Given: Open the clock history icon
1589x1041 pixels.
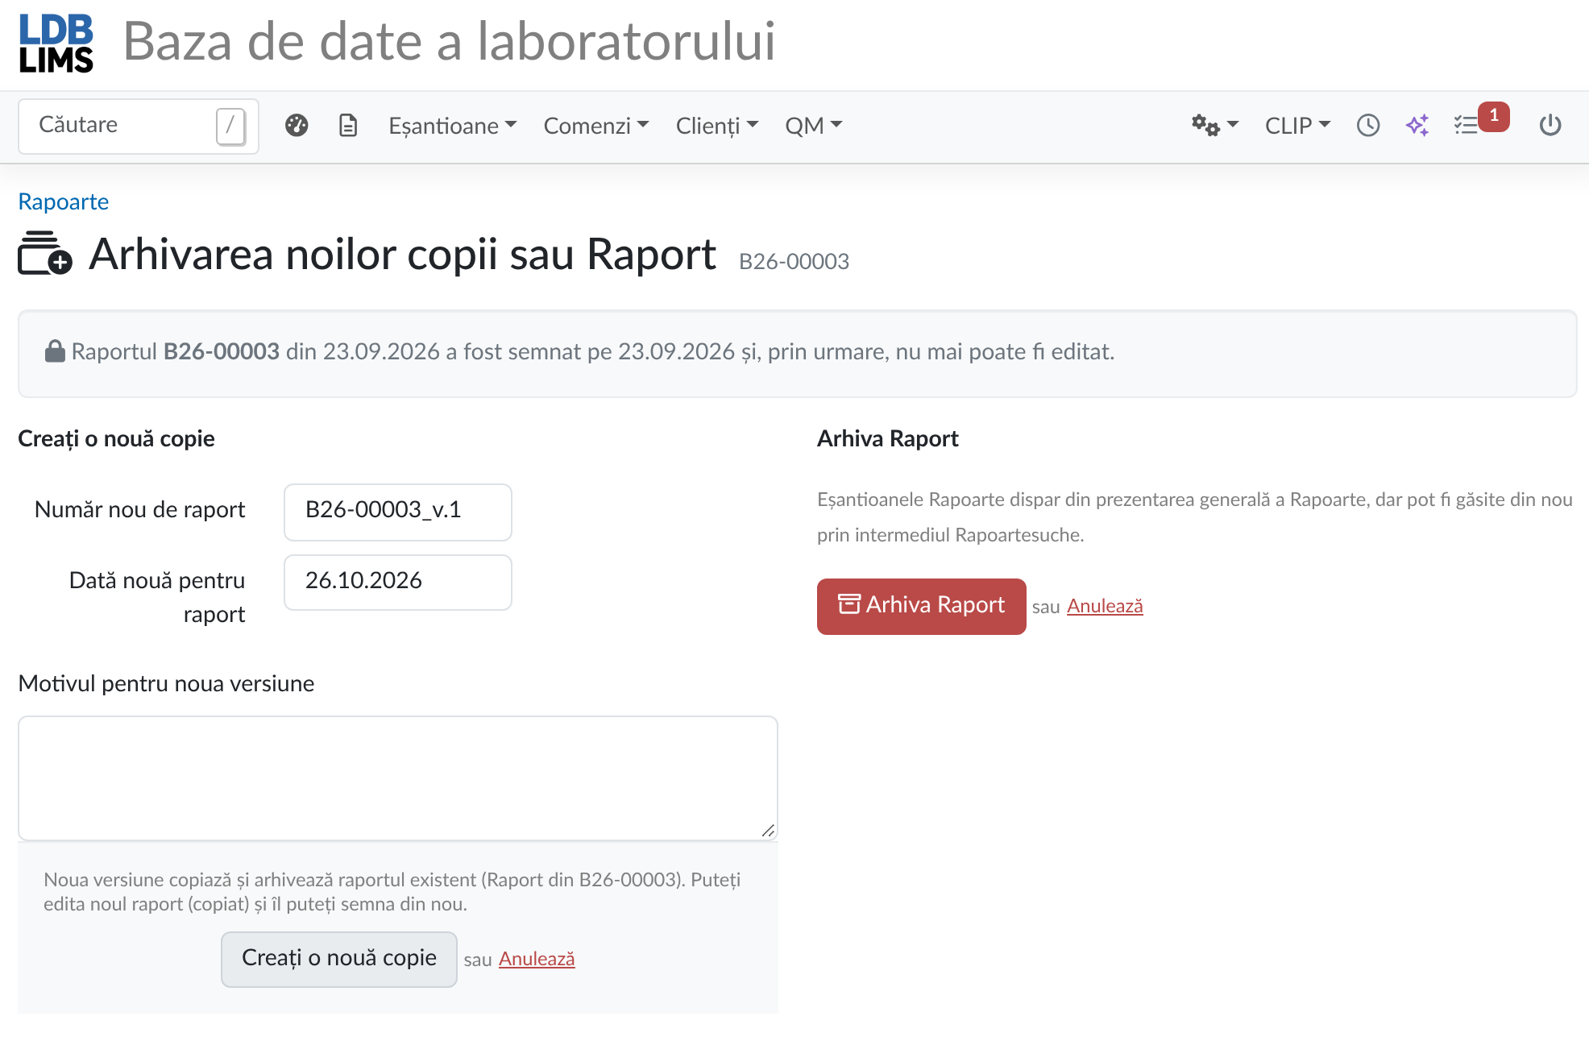Looking at the screenshot, I should [1368, 126].
